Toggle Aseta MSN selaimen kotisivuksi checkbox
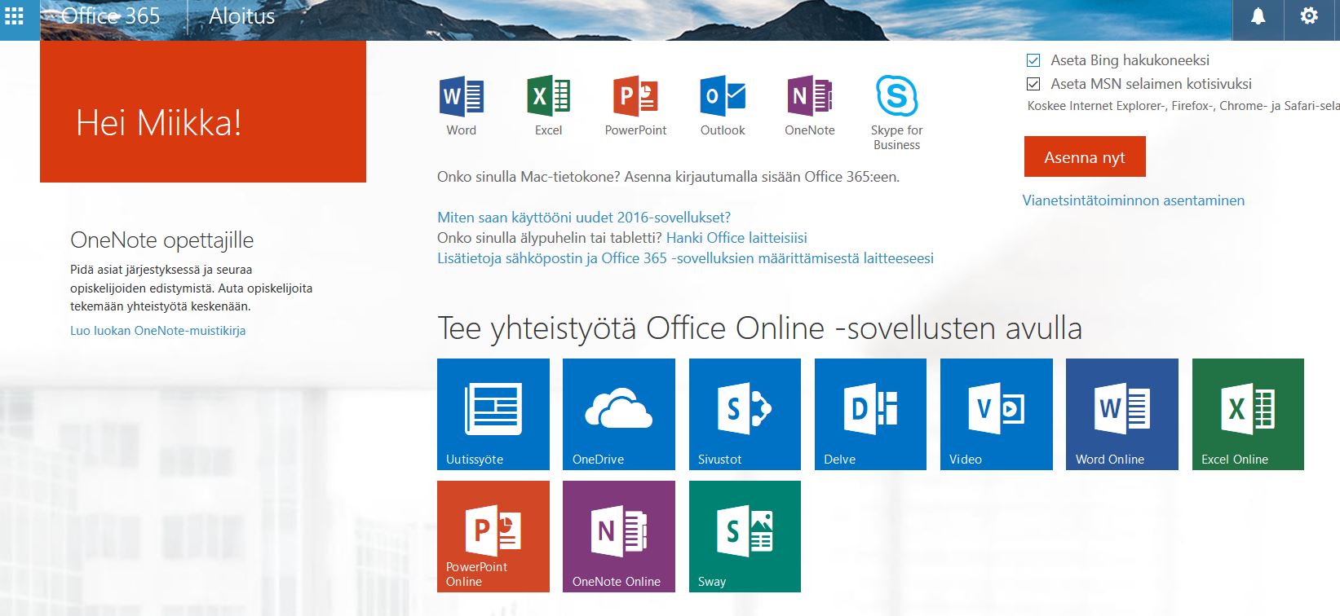Viewport: 1340px width, 616px height. tap(1033, 84)
